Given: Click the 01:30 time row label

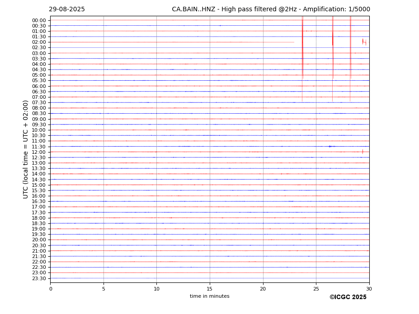Looking at the screenshot, I should point(39,37).
